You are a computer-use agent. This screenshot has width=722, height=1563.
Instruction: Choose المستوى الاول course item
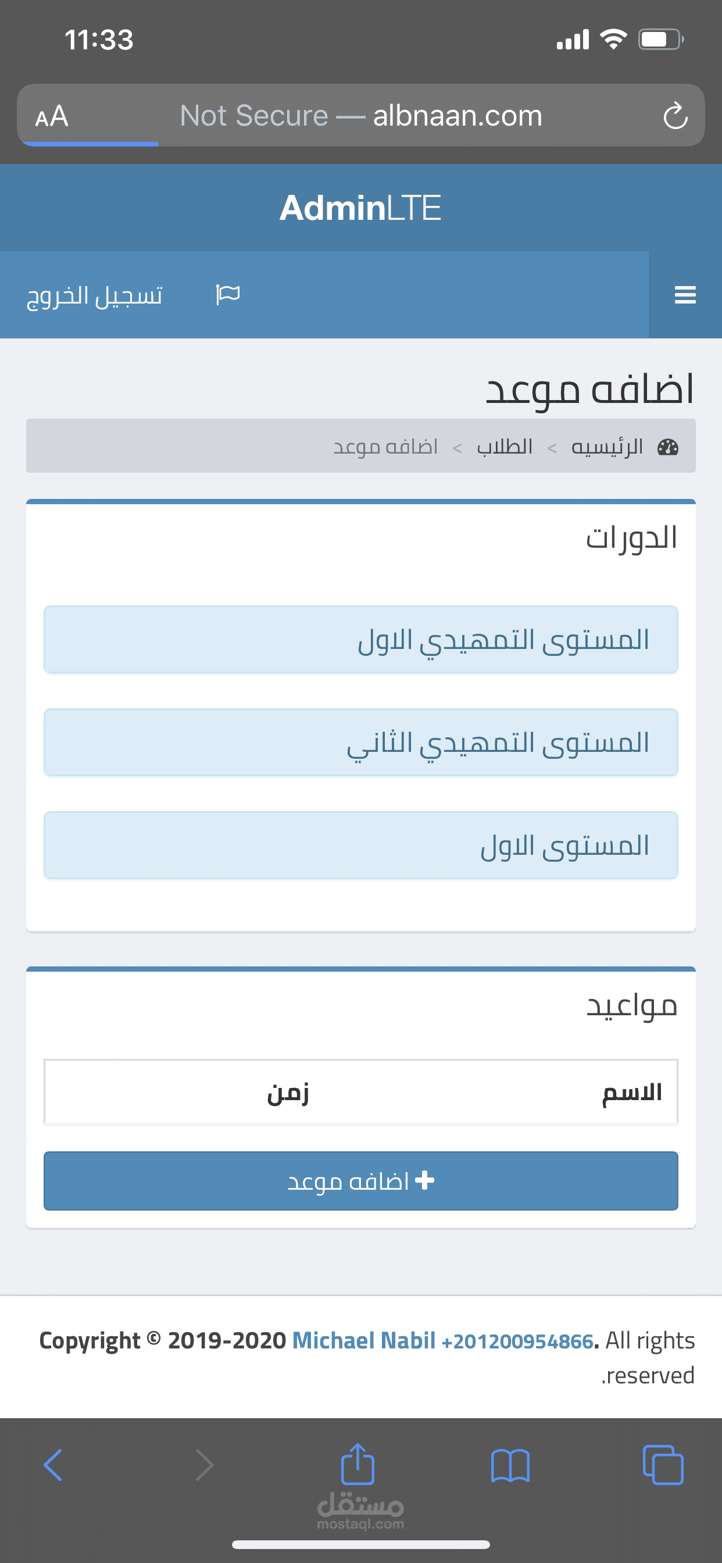[x=360, y=845]
